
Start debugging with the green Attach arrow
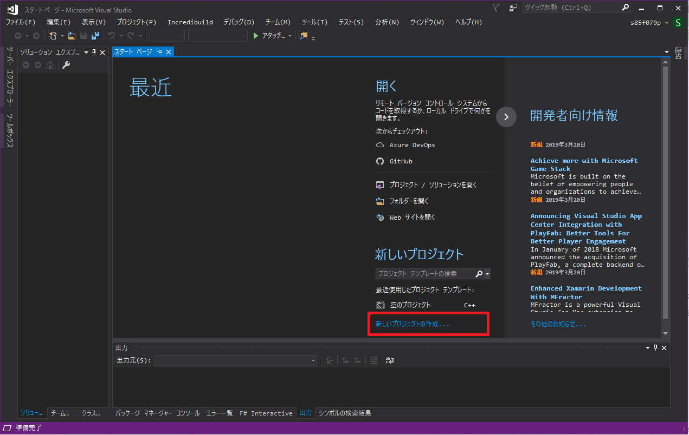(255, 36)
